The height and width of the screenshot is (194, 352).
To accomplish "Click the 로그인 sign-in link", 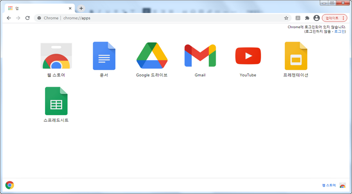I will pos(339,31).
